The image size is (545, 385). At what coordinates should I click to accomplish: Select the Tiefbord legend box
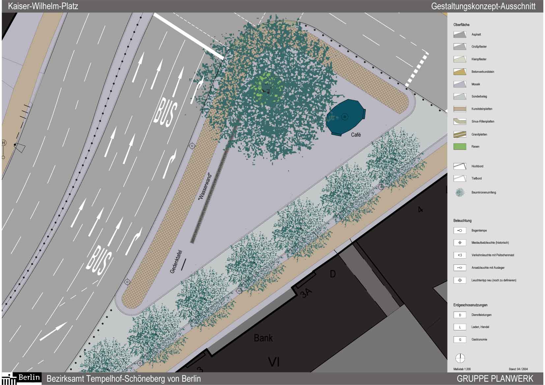click(460, 179)
